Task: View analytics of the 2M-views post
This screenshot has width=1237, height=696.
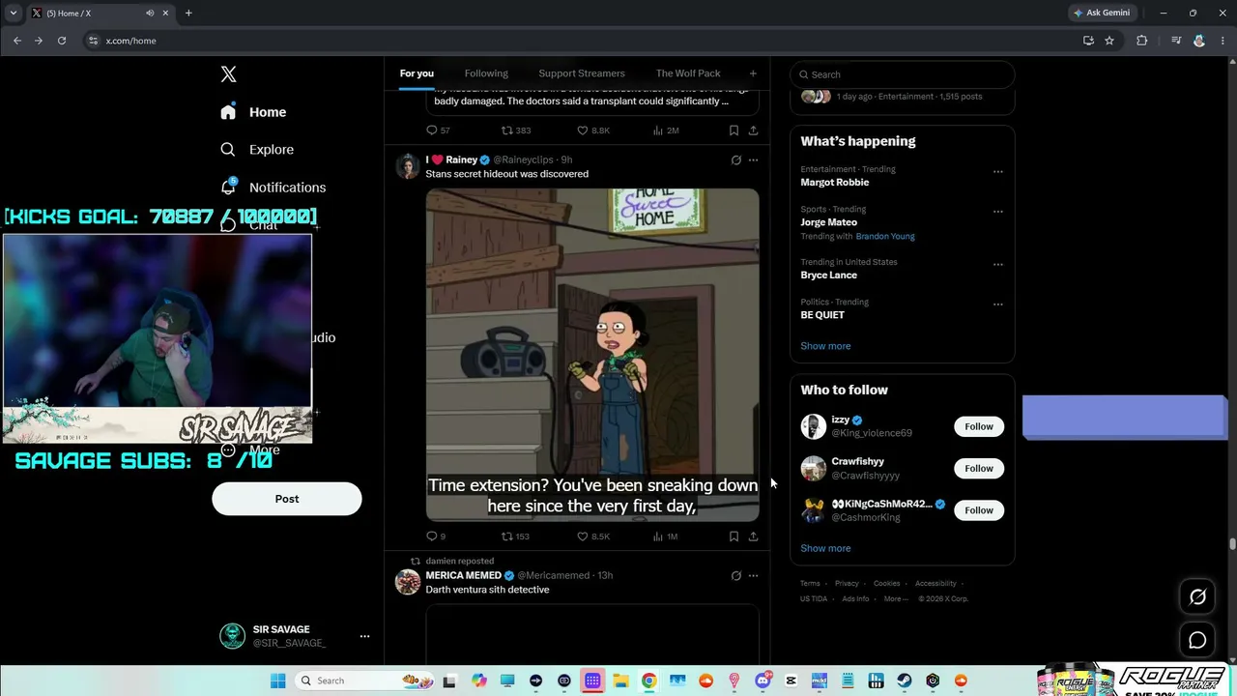Action: (x=666, y=130)
